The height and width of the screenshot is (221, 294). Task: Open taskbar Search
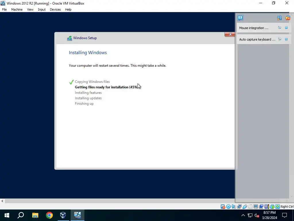click(x=21, y=215)
